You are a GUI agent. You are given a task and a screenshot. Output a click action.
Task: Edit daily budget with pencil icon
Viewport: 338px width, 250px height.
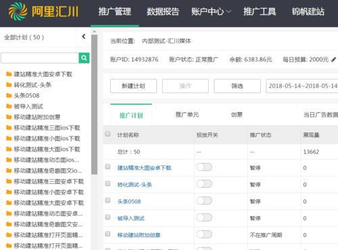pos(333,59)
